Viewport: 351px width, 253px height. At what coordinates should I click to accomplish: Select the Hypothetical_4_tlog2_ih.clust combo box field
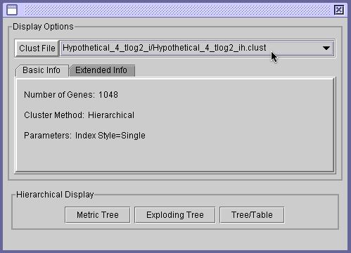click(x=197, y=48)
